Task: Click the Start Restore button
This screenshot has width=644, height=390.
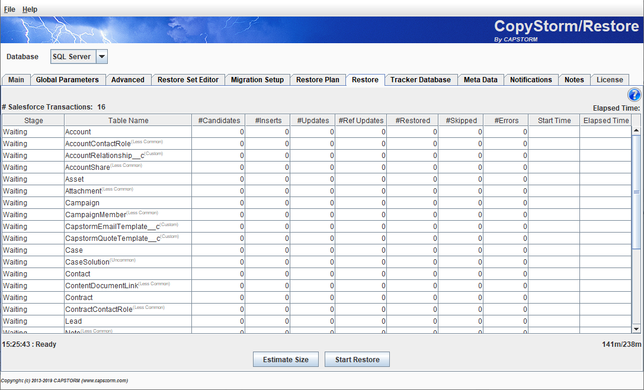Action: coord(357,359)
